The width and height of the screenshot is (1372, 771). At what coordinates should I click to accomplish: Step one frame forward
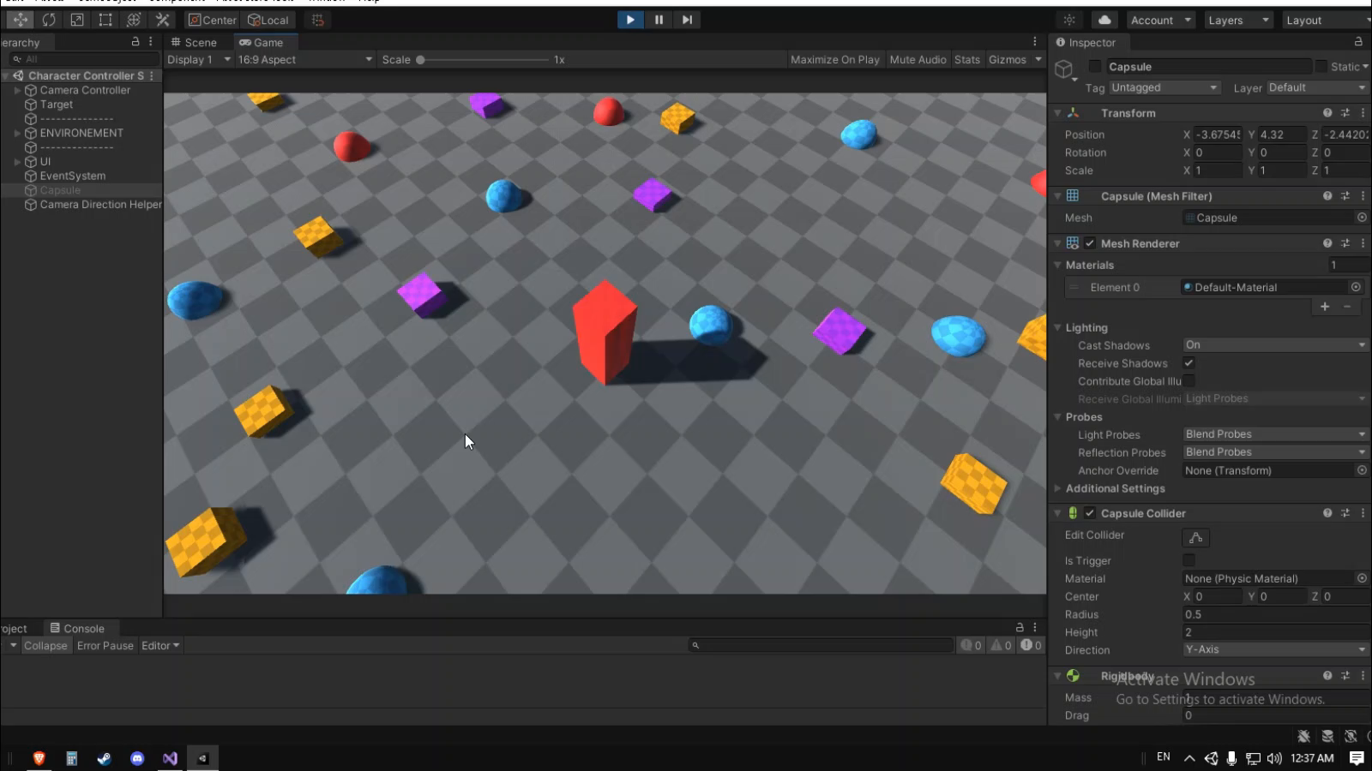click(x=687, y=20)
